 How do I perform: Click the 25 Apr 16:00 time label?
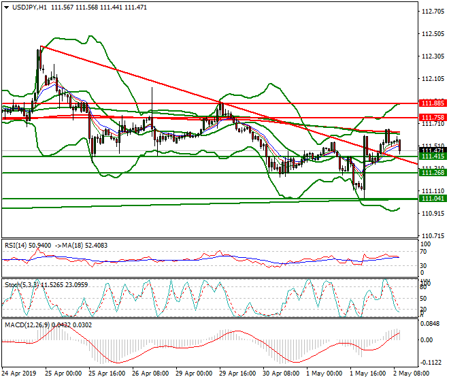[107, 374]
